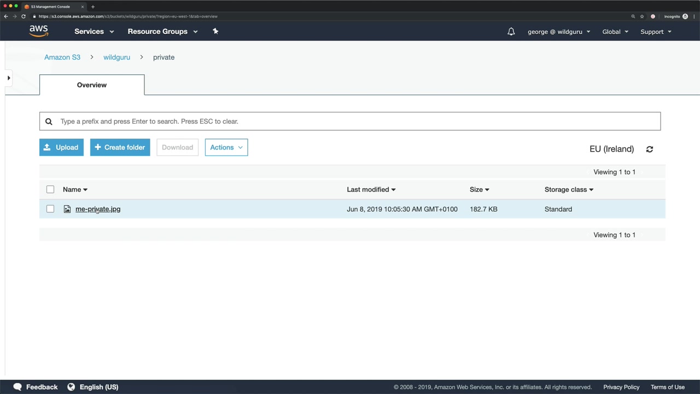Close the S3 Management Console browser tab
This screenshot has height=394, width=700.
(x=83, y=7)
